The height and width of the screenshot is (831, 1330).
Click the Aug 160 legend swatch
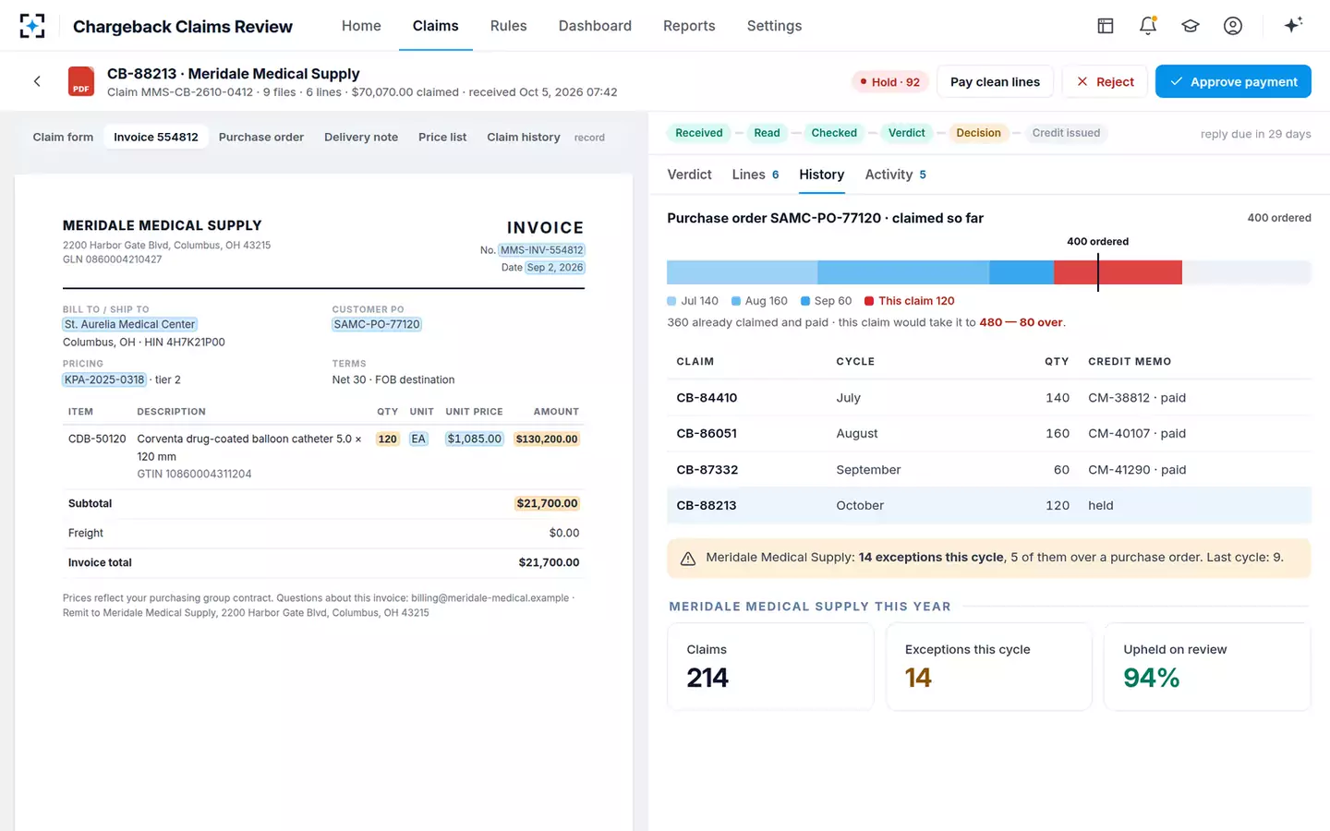[736, 301]
